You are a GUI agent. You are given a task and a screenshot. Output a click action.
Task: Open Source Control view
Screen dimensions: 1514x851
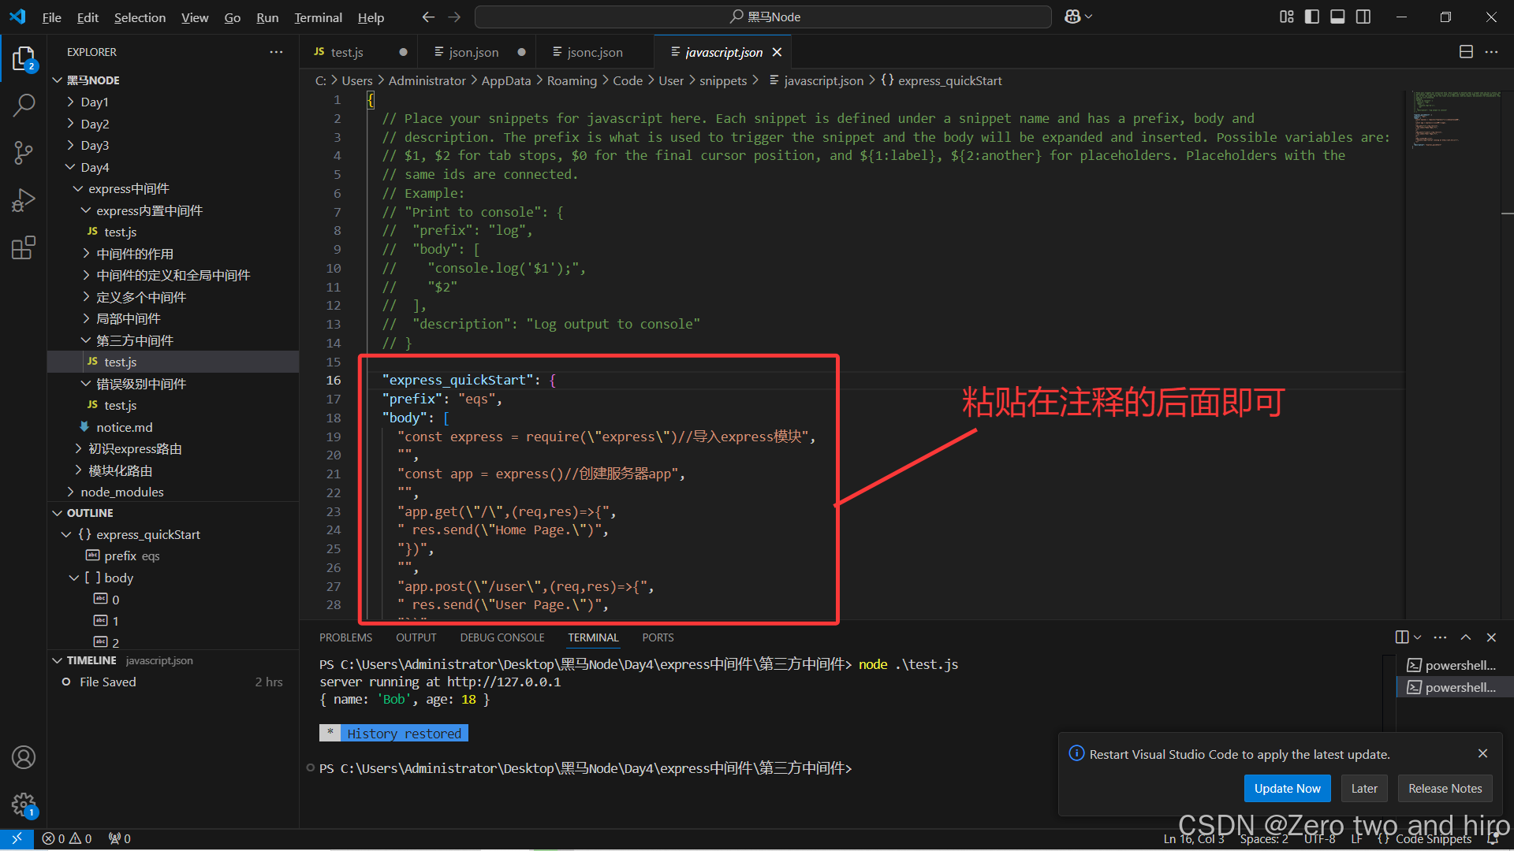[24, 153]
